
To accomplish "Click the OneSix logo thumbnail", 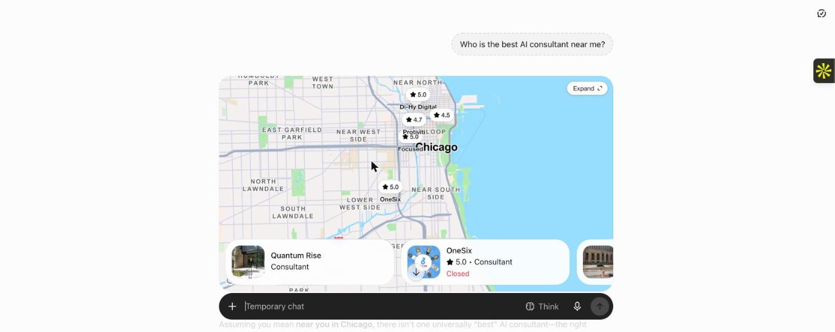I will [424, 262].
